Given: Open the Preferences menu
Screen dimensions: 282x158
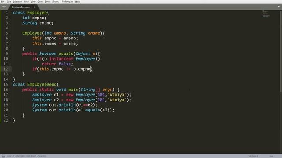Looking at the screenshot, I should pos(67,2).
